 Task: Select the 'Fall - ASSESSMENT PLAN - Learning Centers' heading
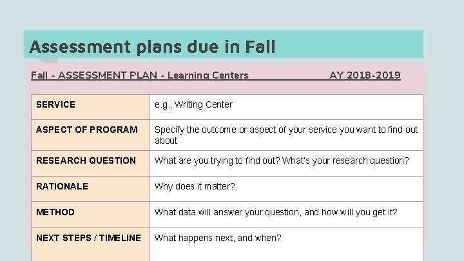139,75
